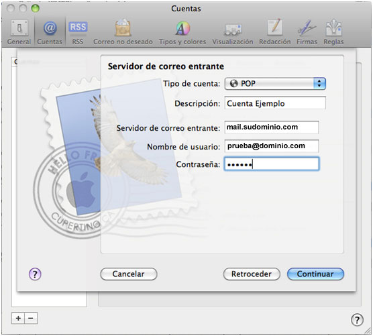Select the Cuentas toolbar icon

50,32
